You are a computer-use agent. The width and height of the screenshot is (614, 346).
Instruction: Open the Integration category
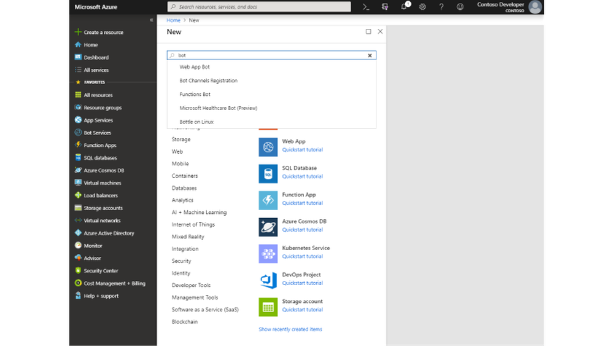click(185, 249)
